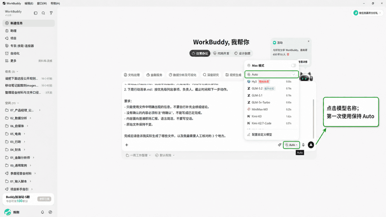Click the sparkle prompt-enhance icon
386x217 pixels.
click(x=279, y=145)
